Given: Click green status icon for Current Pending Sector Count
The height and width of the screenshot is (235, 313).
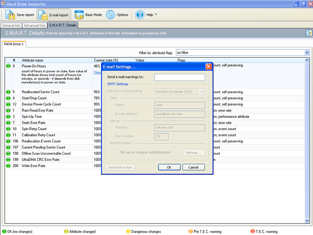Looking at the screenshot, I should point(8,147).
